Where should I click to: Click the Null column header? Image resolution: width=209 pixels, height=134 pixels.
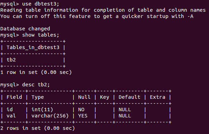coord(84,97)
